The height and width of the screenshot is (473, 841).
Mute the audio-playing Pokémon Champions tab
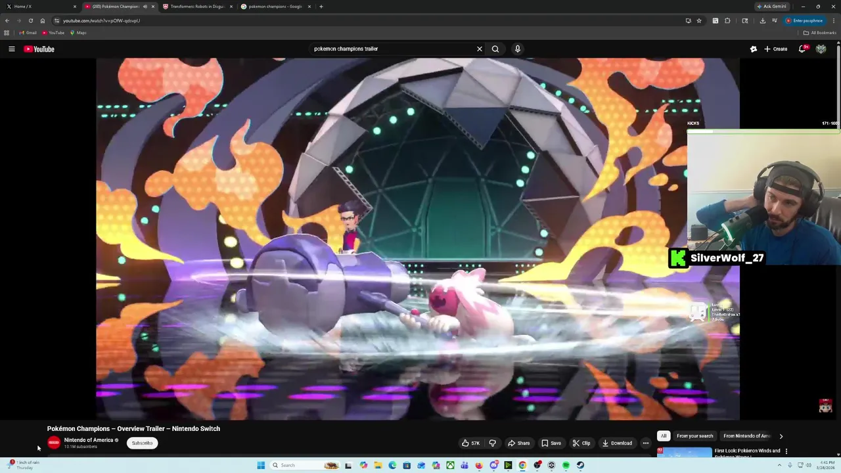point(145,7)
